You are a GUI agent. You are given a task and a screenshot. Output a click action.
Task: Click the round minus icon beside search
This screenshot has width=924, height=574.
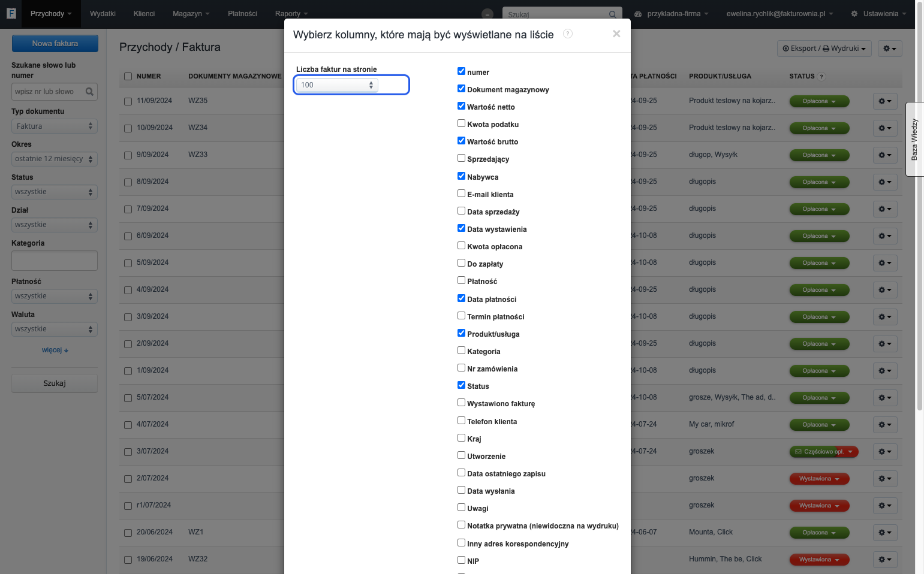point(488,14)
